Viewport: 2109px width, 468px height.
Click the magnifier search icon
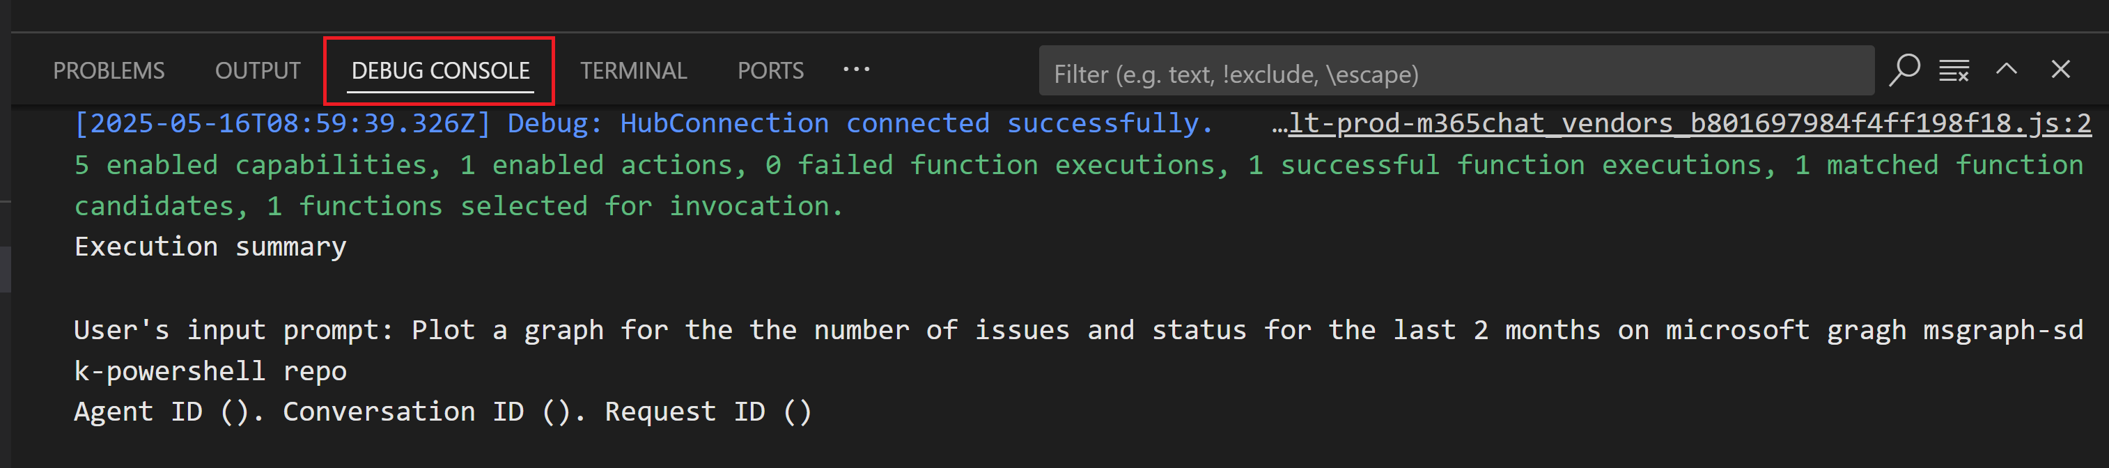coord(1904,70)
